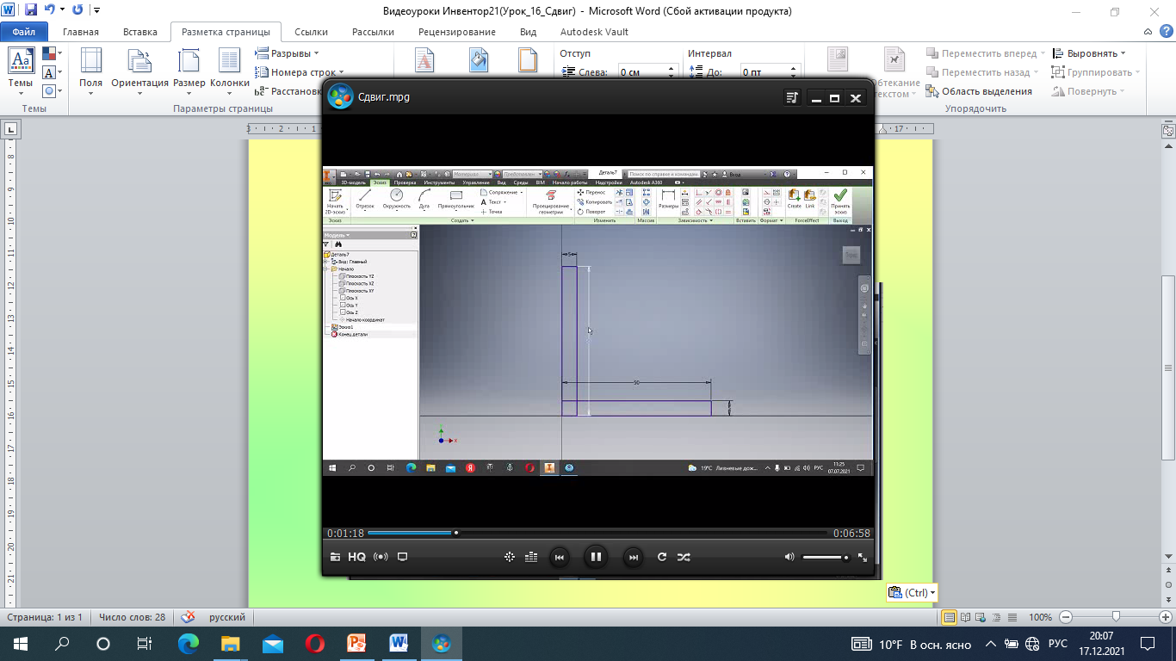Open theme effects dropdown
Viewport: 1176px width, 661px height.
(x=51, y=90)
